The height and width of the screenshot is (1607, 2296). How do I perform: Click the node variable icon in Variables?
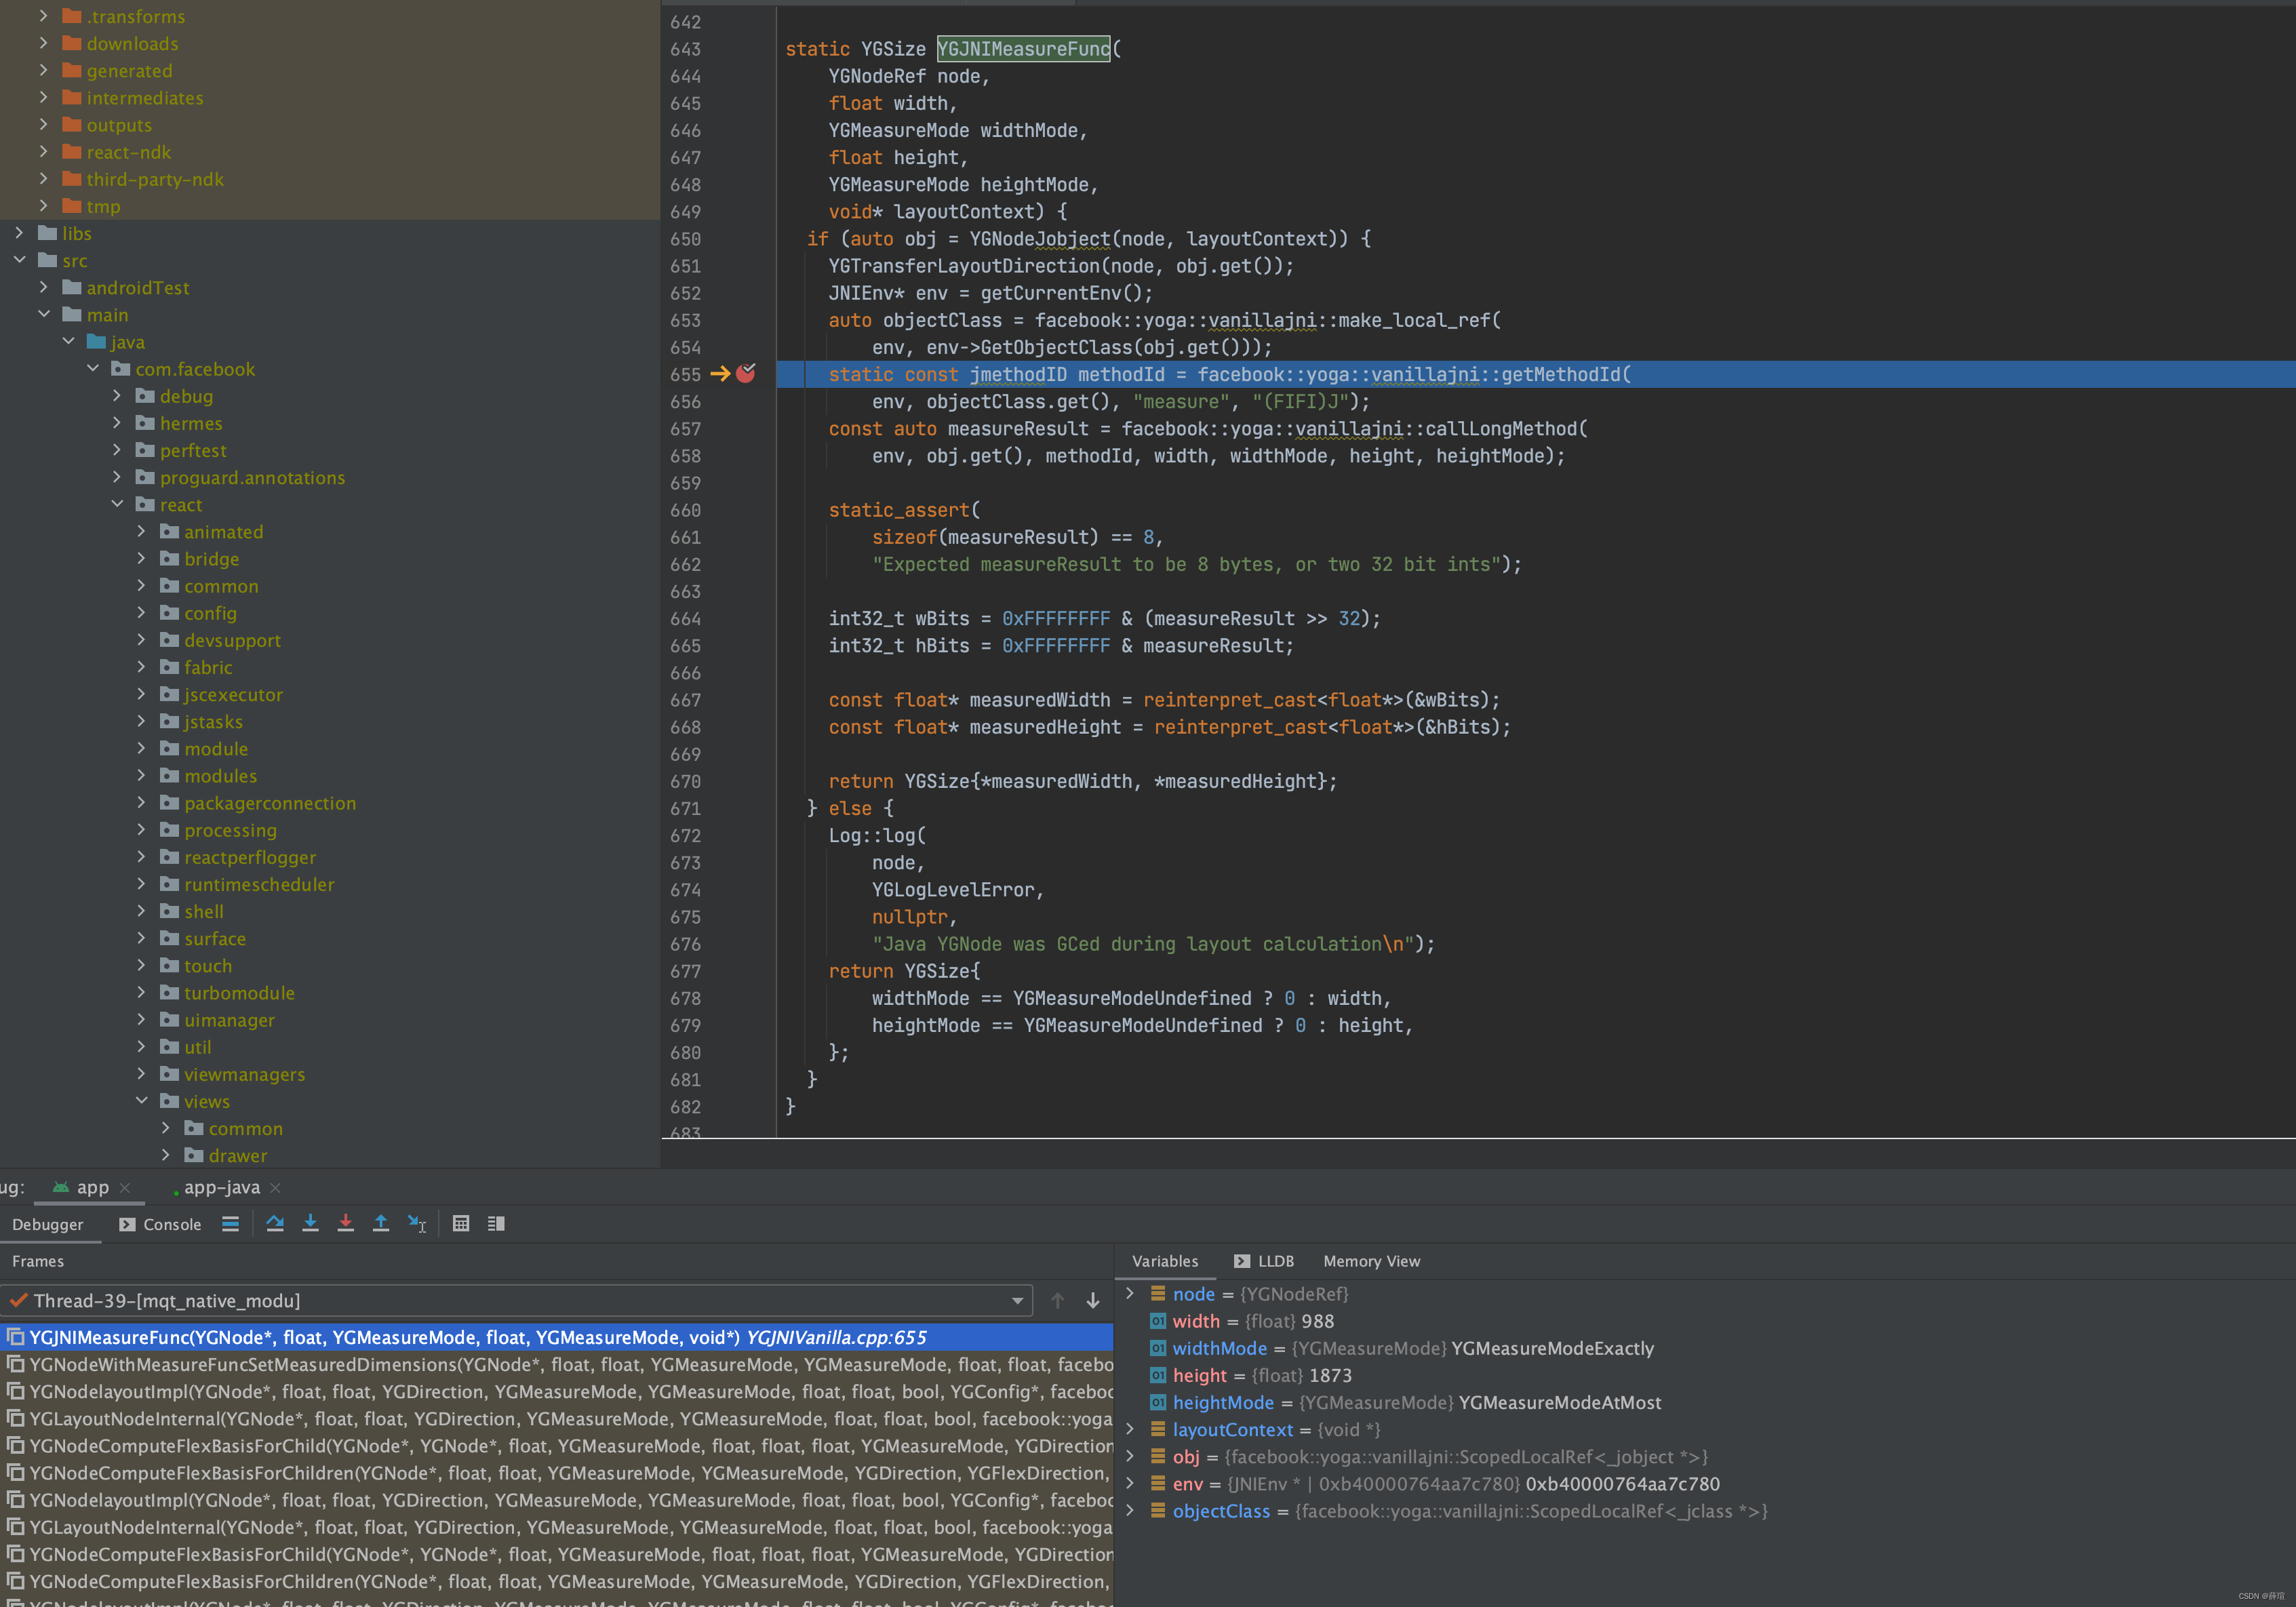tap(1158, 1294)
